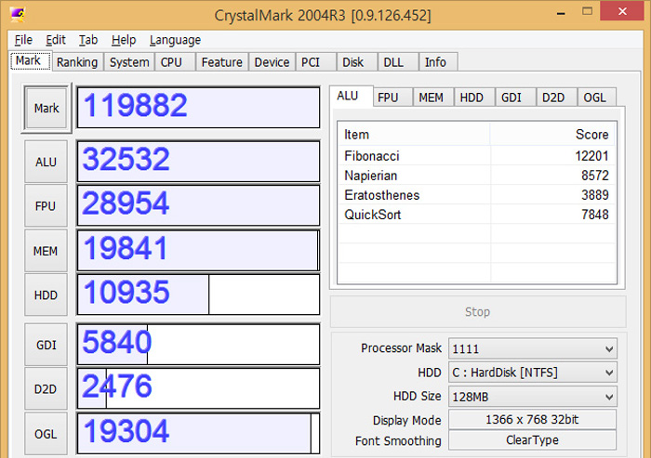Select the ALU results sub-tab
This screenshot has width=651, height=458.
(351, 97)
